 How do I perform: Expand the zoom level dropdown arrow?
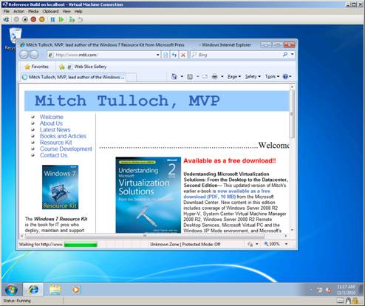pyautogui.click(x=286, y=244)
